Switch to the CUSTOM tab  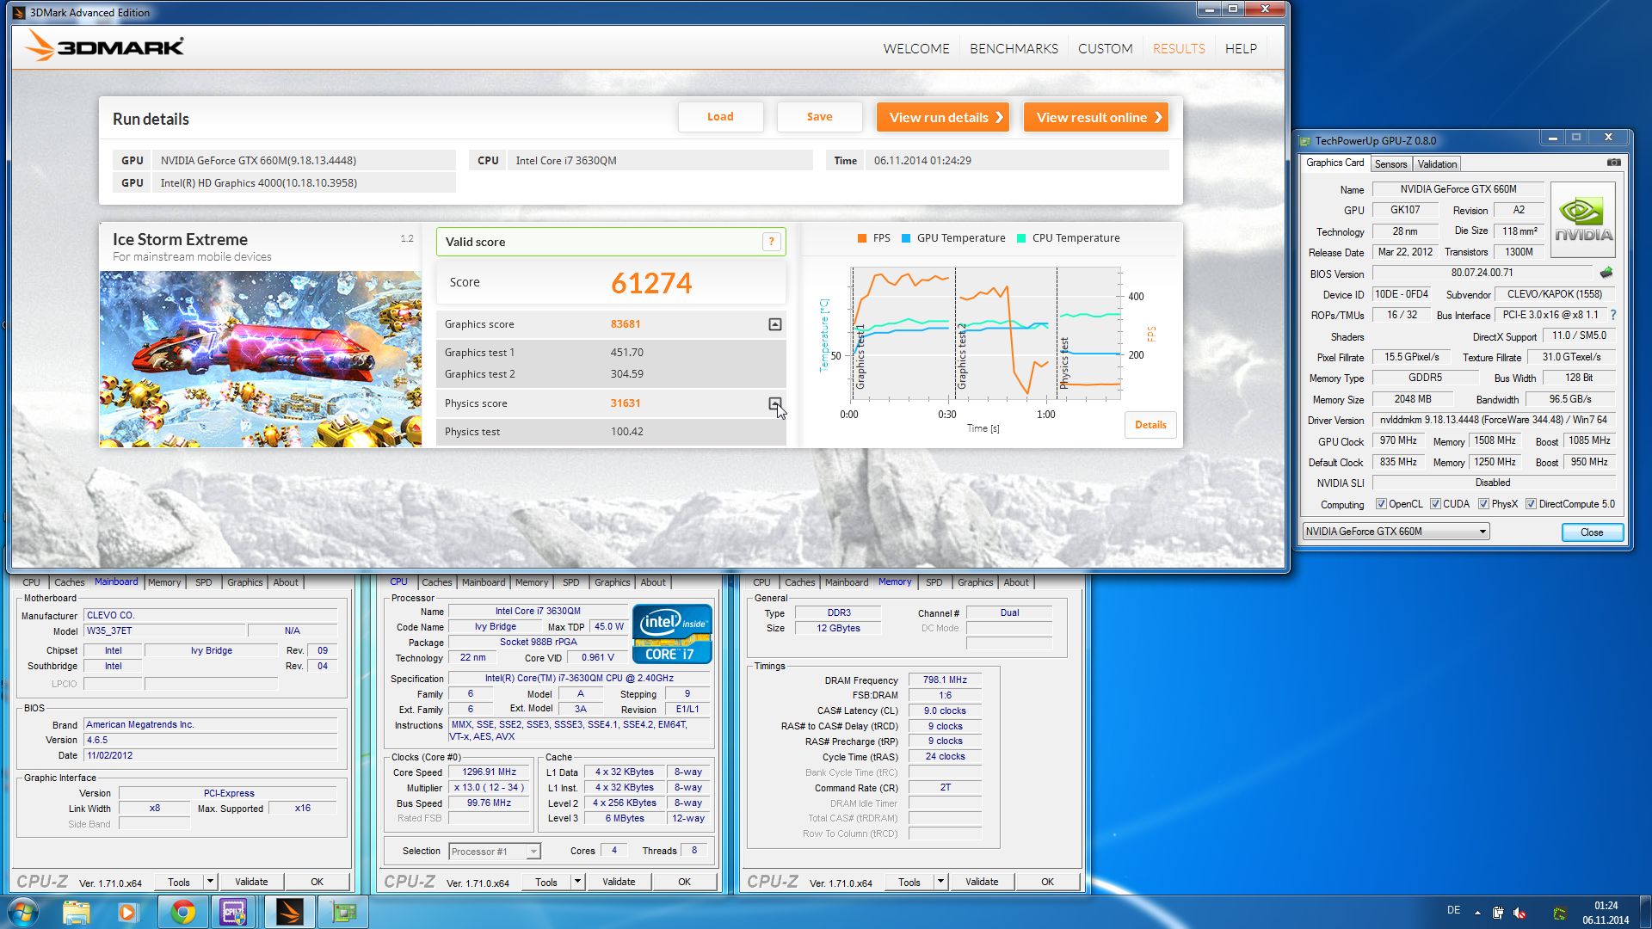click(1106, 49)
